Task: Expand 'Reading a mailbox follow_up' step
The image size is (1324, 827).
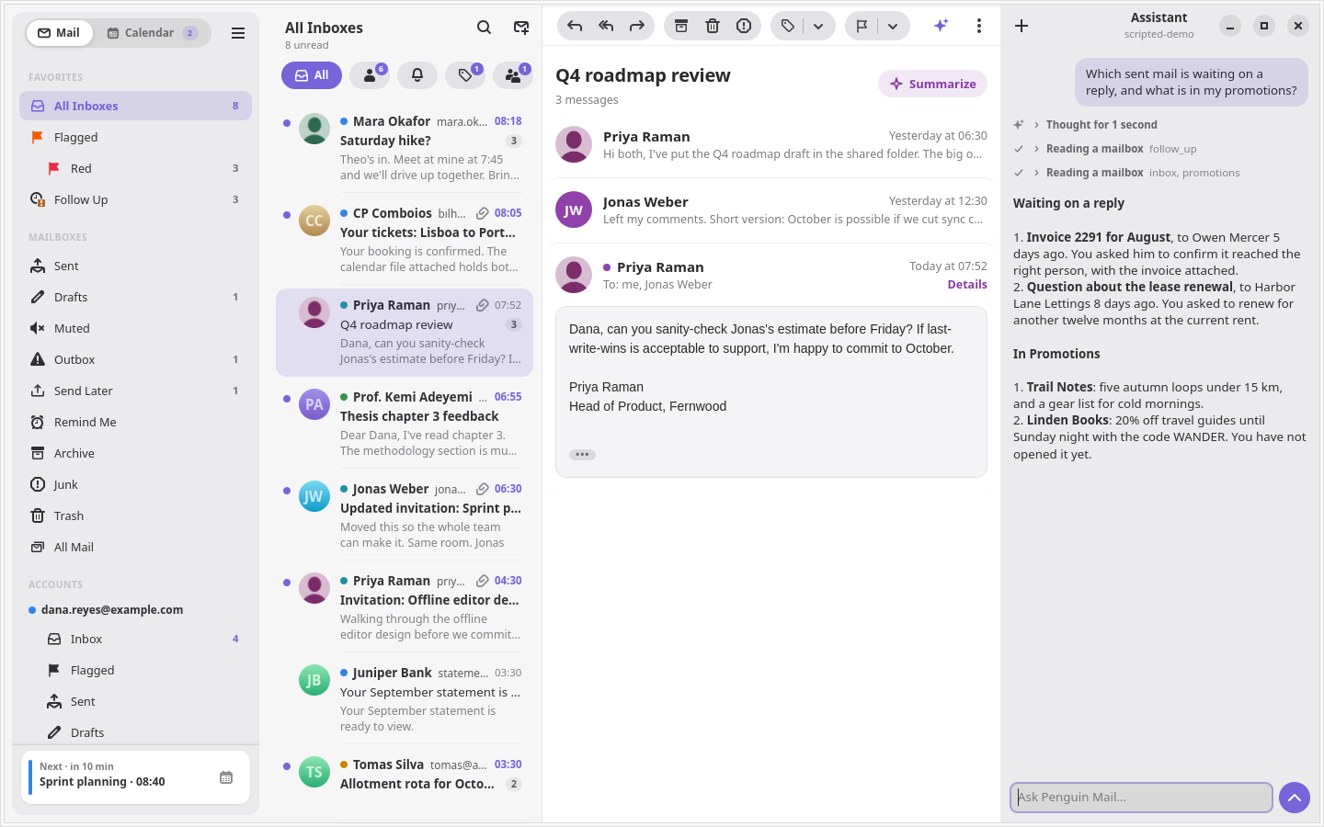Action: click(1105, 149)
